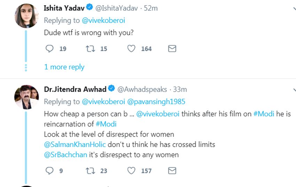Open Dr.Jitendra Awhad's display name link

75,89
